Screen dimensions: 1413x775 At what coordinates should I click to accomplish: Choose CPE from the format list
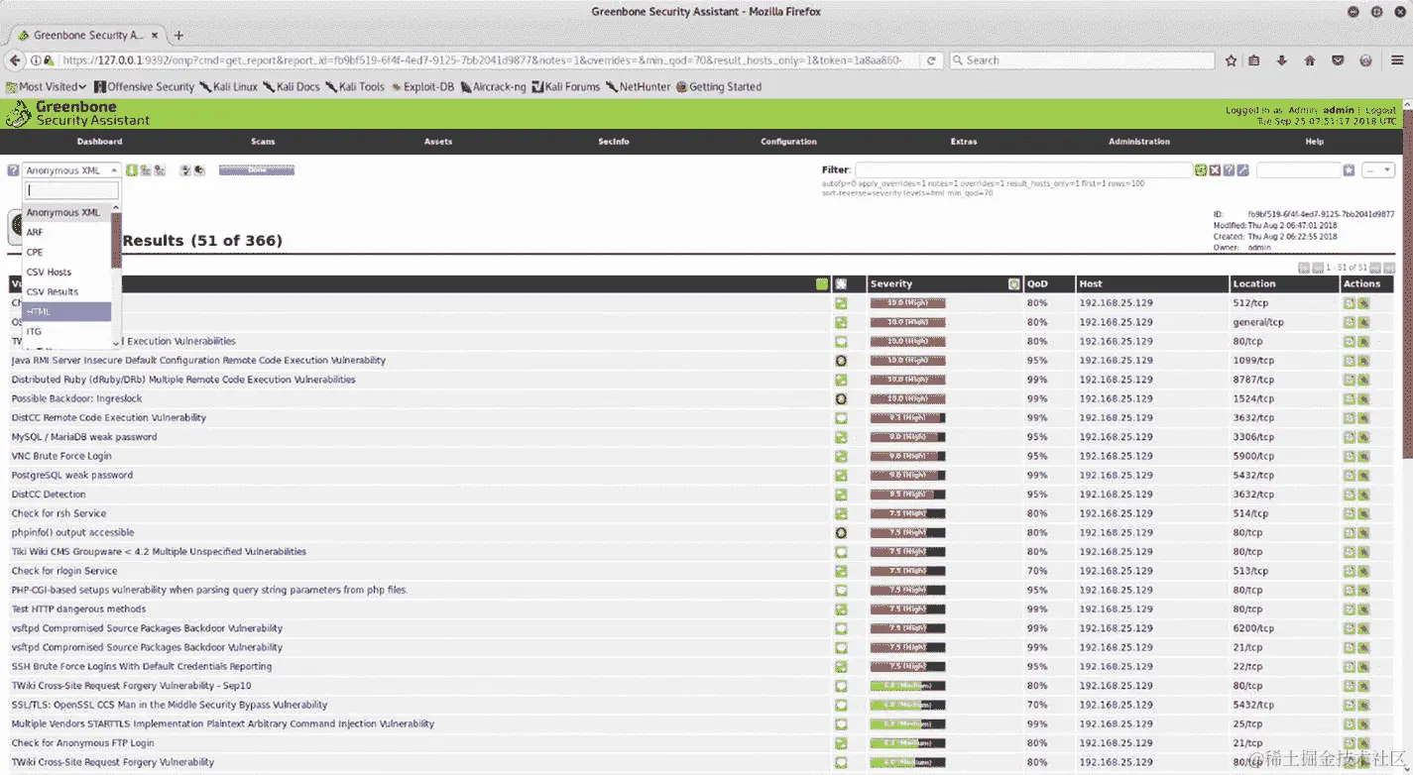tap(66, 252)
